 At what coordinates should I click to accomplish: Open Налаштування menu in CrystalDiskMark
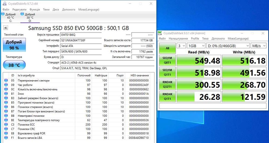(178, 39)
